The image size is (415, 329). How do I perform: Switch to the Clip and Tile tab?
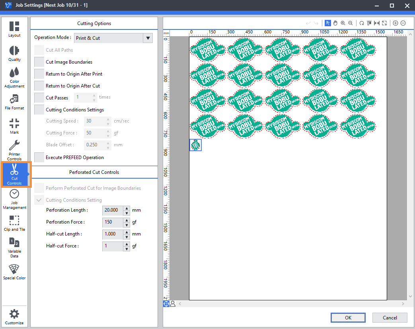[x=14, y=223]
